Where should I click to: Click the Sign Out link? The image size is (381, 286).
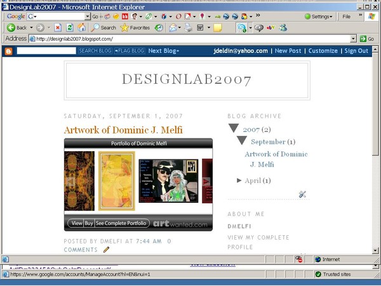tap(356, 51)
